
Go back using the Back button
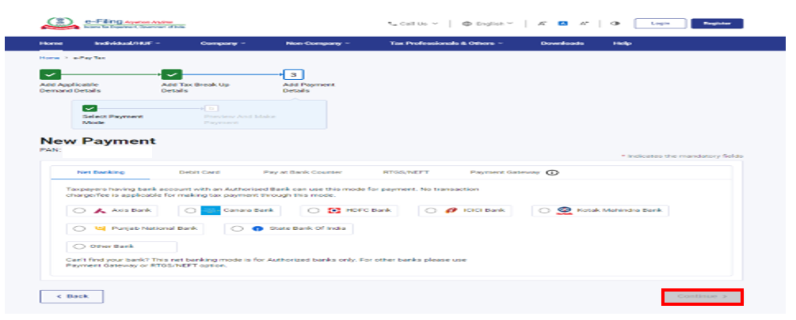(71, 296)
